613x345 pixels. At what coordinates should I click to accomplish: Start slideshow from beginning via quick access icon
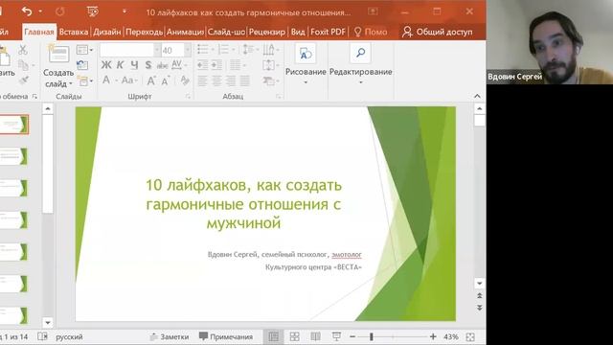click(93, 11)
